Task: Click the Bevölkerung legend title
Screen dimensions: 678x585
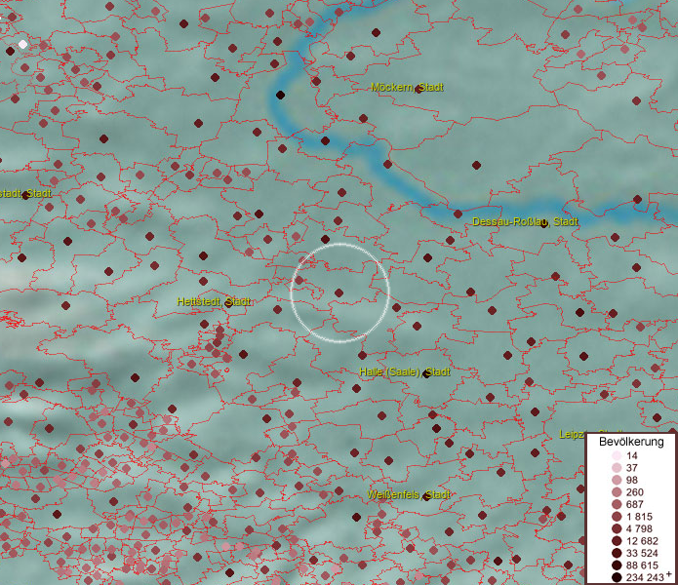Action: point(631,442)
